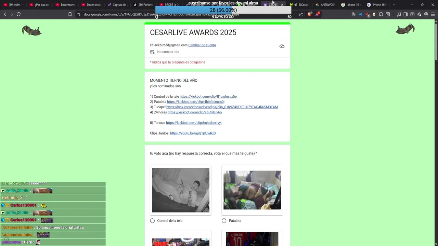Select the Pataleta radio option
This screenshot has height=246, width=438.
tap(224, 221)
